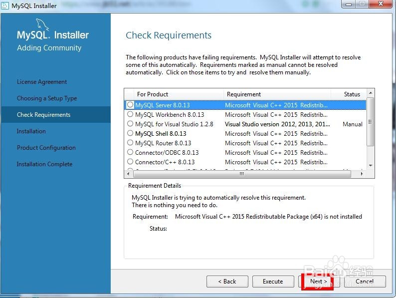
Task: Click the Execute button
Action: click(x=273, y=282)
